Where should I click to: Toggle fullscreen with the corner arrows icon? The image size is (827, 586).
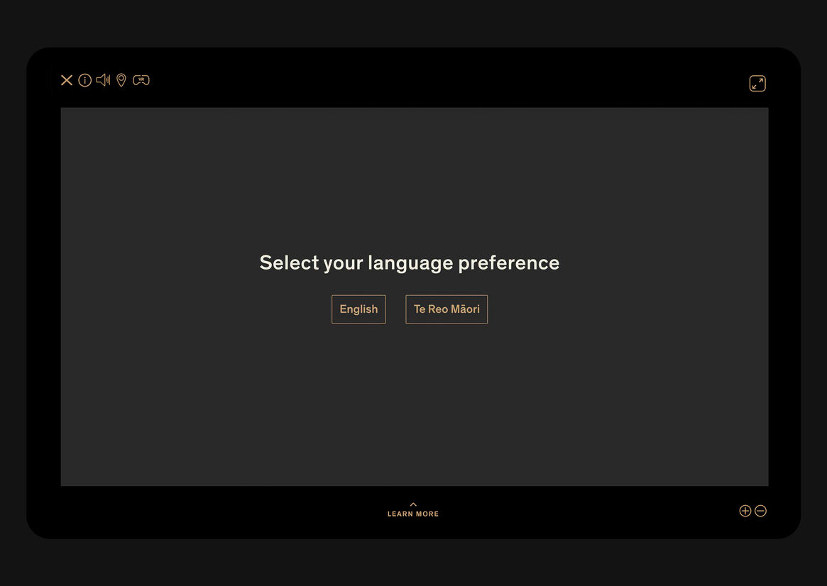click(757, 84)
